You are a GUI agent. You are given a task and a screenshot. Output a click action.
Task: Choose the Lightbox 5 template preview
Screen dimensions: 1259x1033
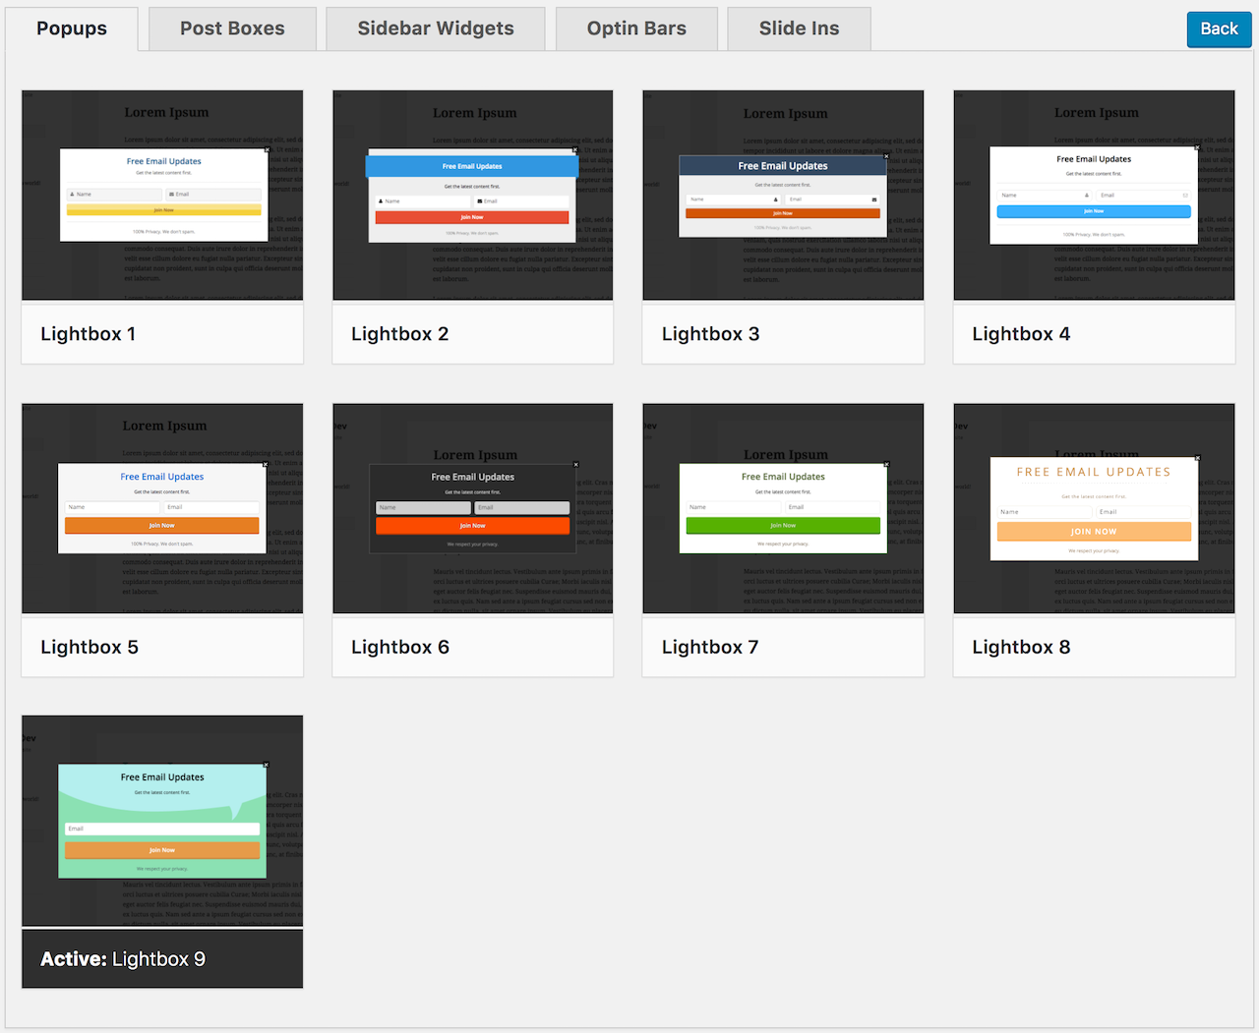pos(162,508)
